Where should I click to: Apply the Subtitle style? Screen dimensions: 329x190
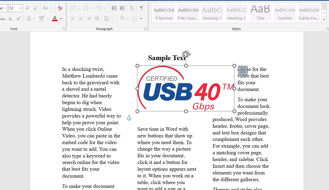(285, 13)
